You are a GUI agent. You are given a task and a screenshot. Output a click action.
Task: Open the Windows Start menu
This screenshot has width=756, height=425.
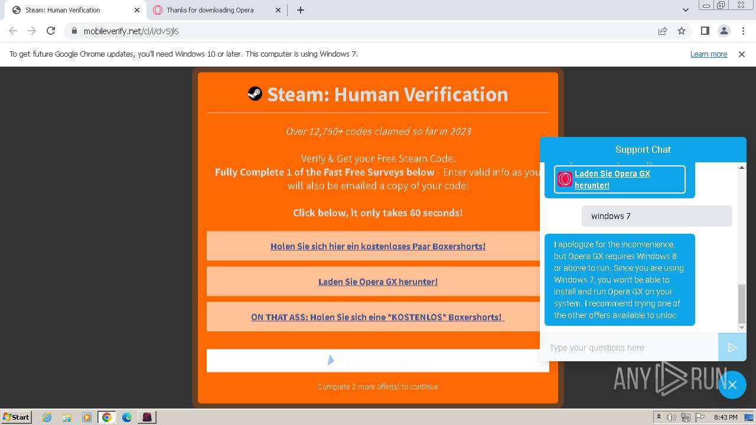[x=17, y=417]
